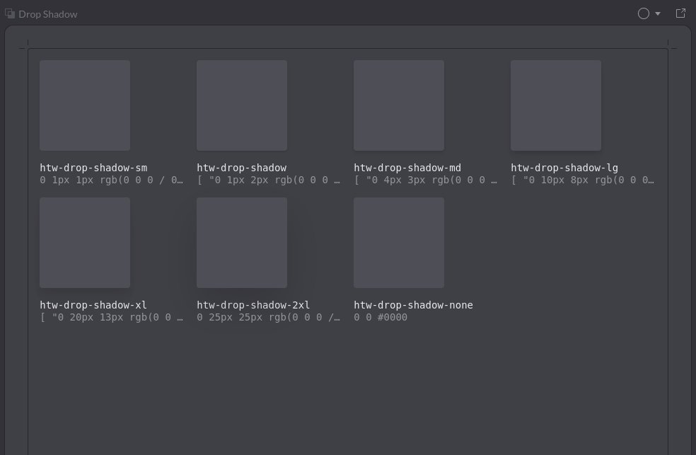Select the htw-drop-shadow-xl preview square
Viewport: 696px width, 455px height.
(x=85, y=243)
